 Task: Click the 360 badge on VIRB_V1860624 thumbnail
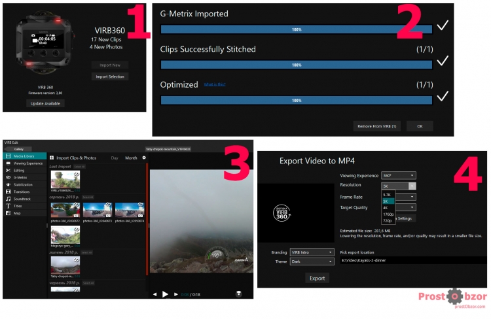(77, 174)
